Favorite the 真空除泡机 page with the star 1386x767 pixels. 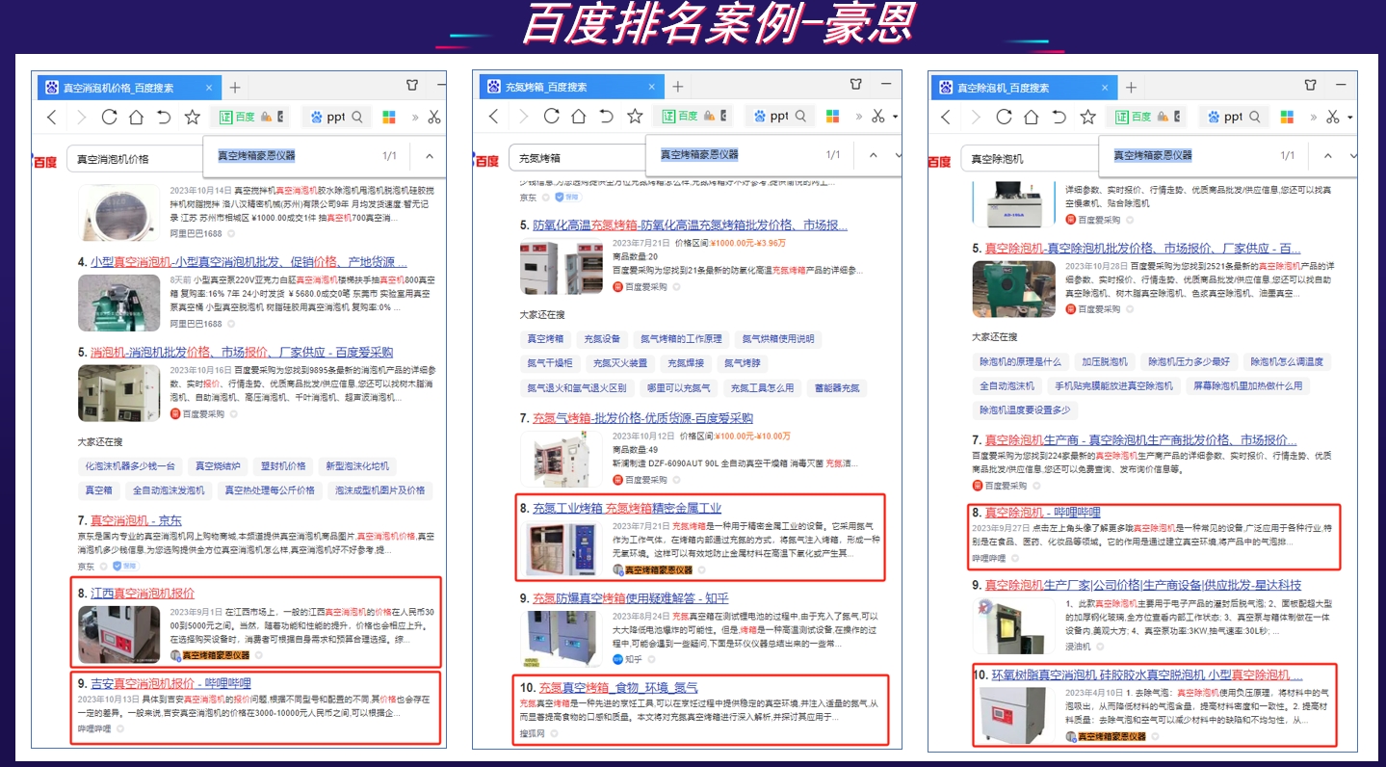pos(1087,117)
